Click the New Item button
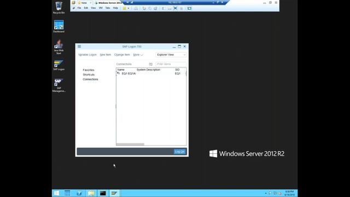 pyautogui.click(x=106, y=55)
